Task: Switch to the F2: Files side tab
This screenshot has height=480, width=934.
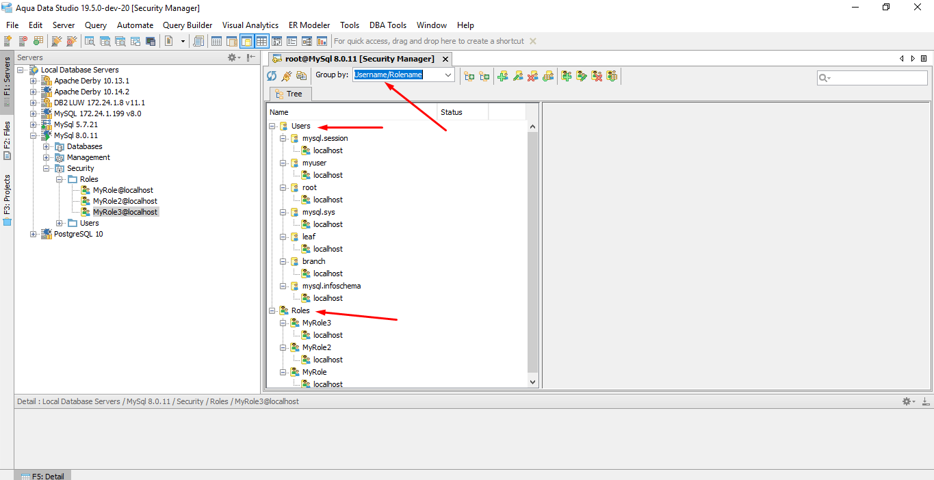Action: click(x=7, y=140)
